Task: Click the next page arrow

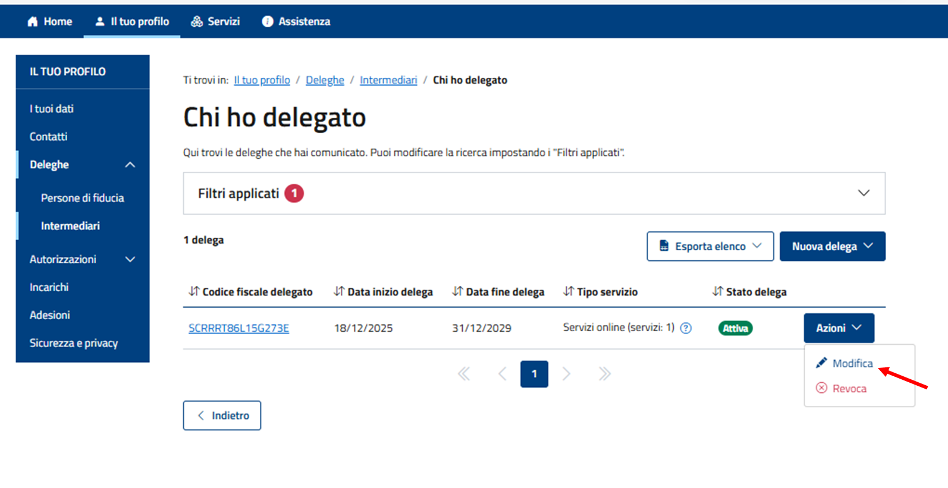Action: pos(566,374)
